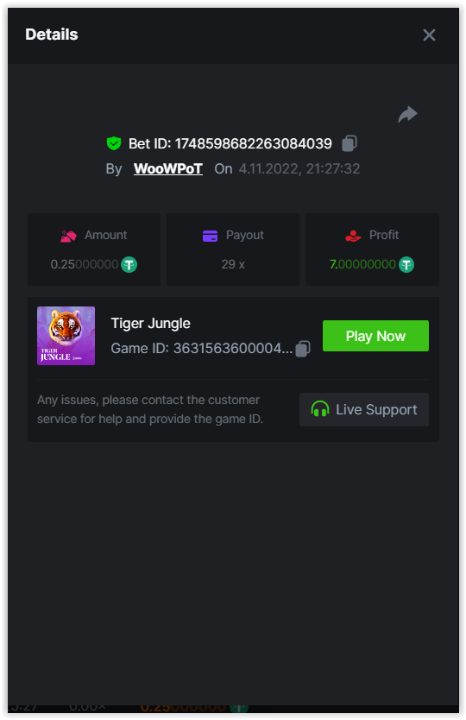Click the Tether coin beside Amount
Image resolution: width=466 pixels, height=720 pixels.
[129, 264]
